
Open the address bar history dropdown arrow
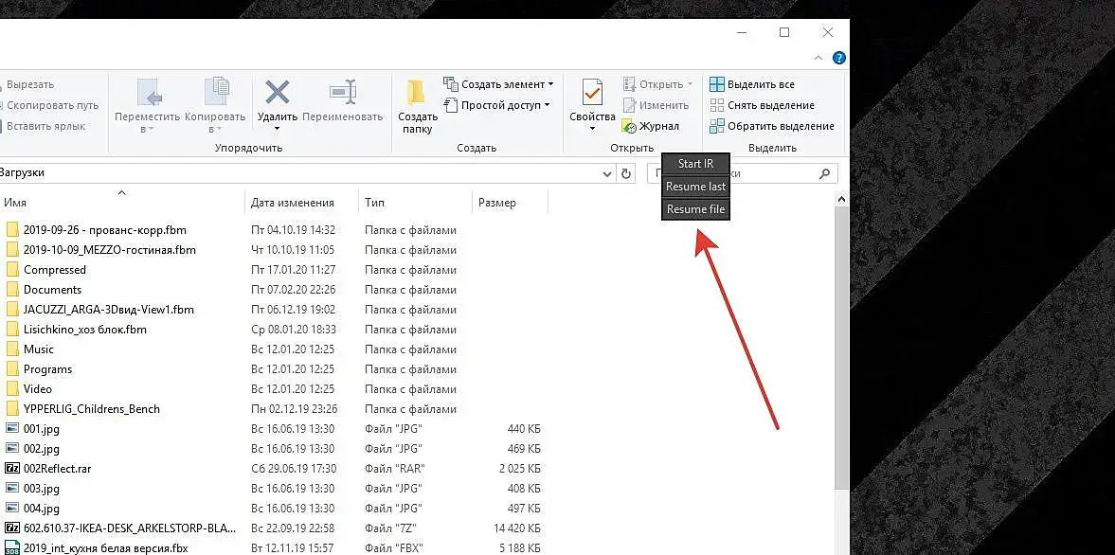pos(606,173)
